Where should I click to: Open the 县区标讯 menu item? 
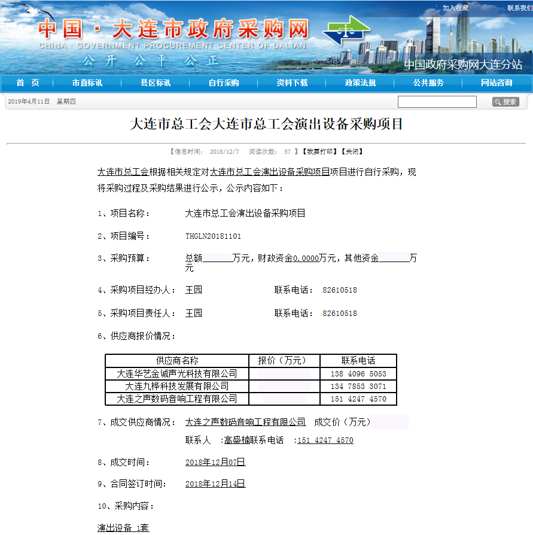click(x=156, y=83)
